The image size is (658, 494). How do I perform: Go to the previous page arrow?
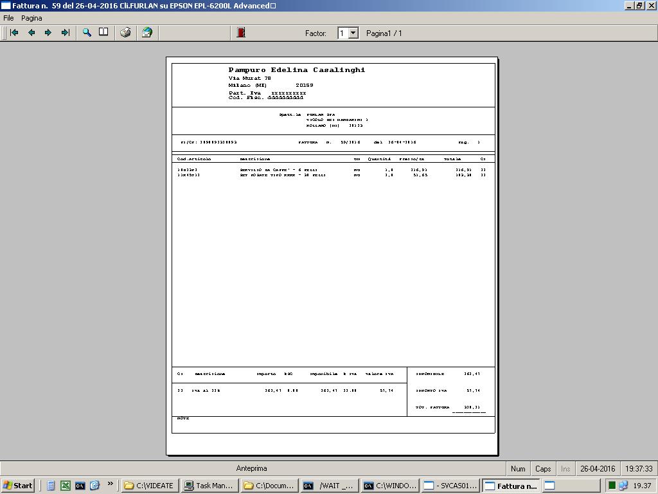(x=31, y=33)
